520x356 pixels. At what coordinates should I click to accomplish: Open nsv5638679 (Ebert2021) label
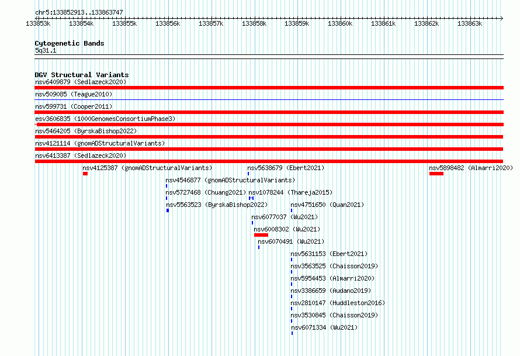(x=286, y=168)
